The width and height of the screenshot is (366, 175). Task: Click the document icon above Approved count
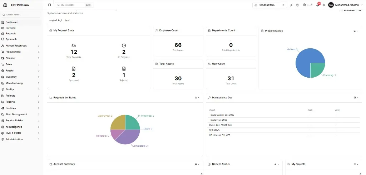point(74,69)
